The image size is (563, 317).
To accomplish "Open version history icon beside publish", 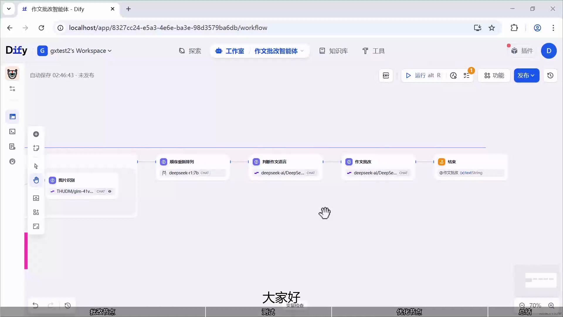I will pos(550,75).
